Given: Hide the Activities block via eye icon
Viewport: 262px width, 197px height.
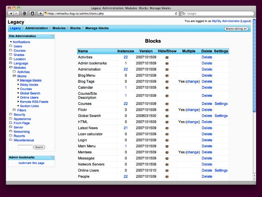Looking at the screenshot, I should 167,57.
